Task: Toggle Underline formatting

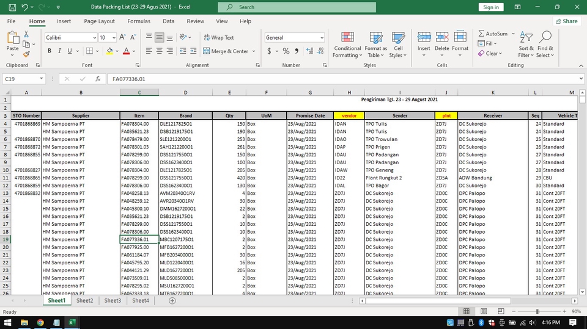Action: tap(70, 51)
